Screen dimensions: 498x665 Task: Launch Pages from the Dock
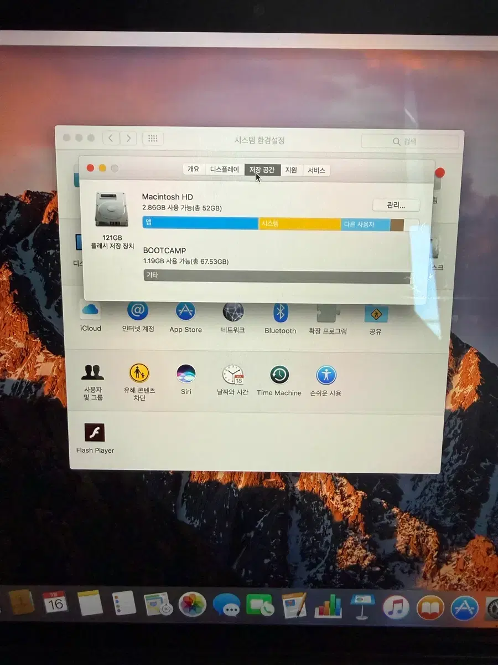[294, 606]
